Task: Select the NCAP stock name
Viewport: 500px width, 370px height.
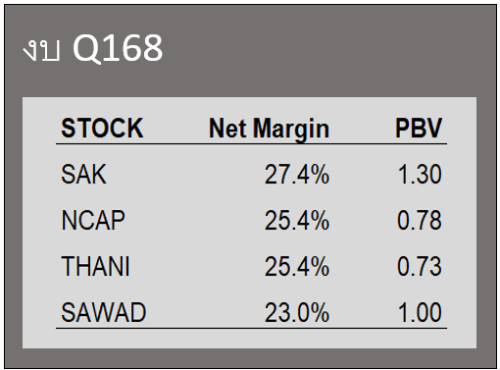Action: tap(93, 221)
